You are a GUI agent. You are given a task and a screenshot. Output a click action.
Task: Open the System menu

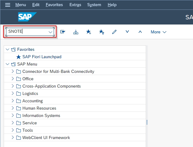[x=94, y=5]
